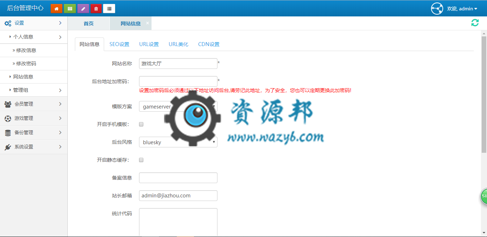The image size is (487, 237).
Task: Focus the 网站名称 input field
Action: [178, 64]
